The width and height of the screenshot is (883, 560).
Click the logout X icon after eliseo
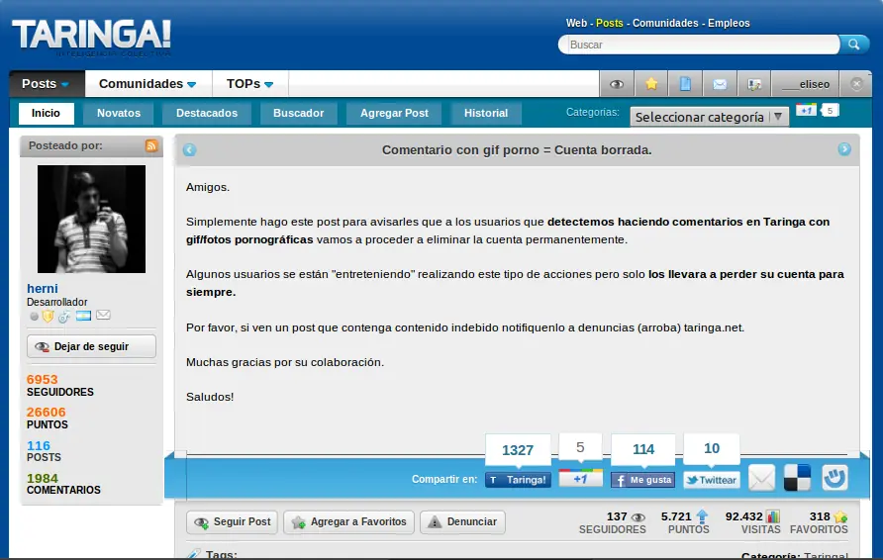pos(856,84)
